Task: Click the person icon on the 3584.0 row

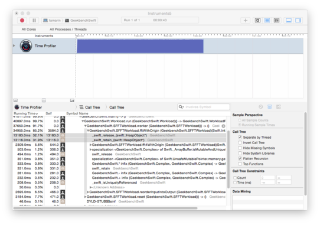Action: click(63, 131)
